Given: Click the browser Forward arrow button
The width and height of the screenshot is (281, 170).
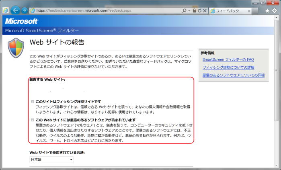Looking at the screenshot, I should tap(25, 10).
